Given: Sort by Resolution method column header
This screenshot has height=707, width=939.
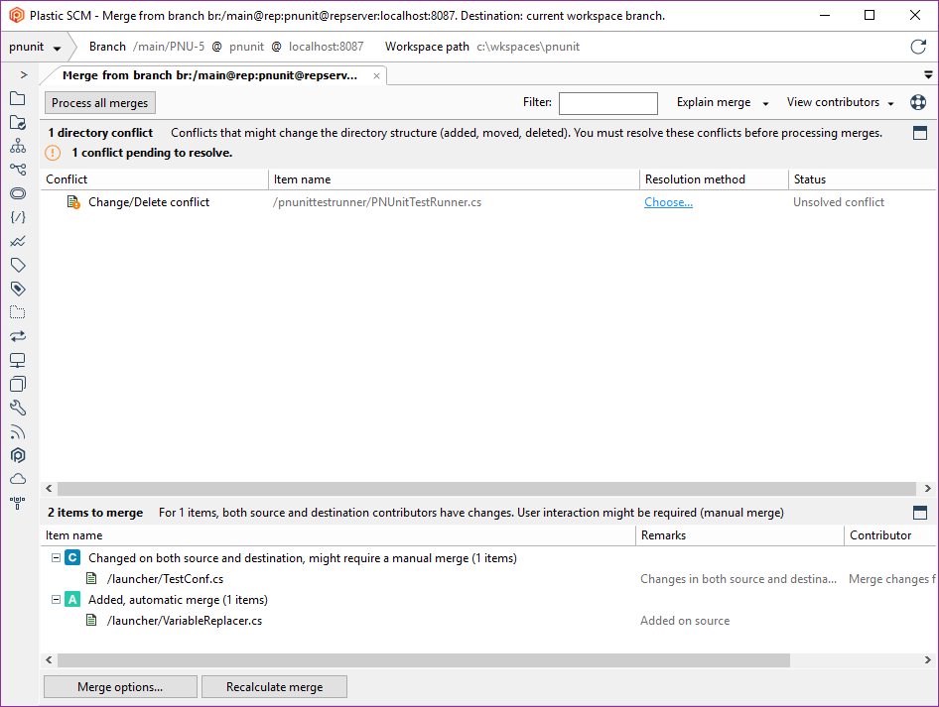Looking at the screenshot, I should (714, 179).
